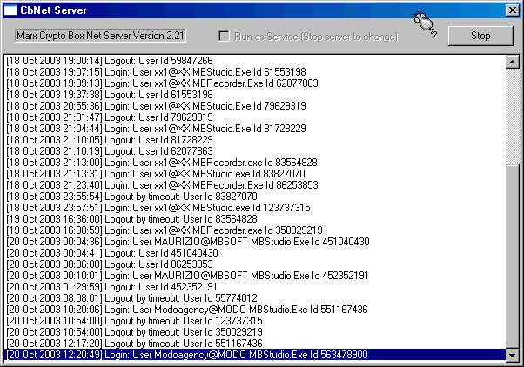The width and height of the screenshot is (524, 367).
Task: Select log entry Logout User Id 452352191
Action: pos(256,287)
